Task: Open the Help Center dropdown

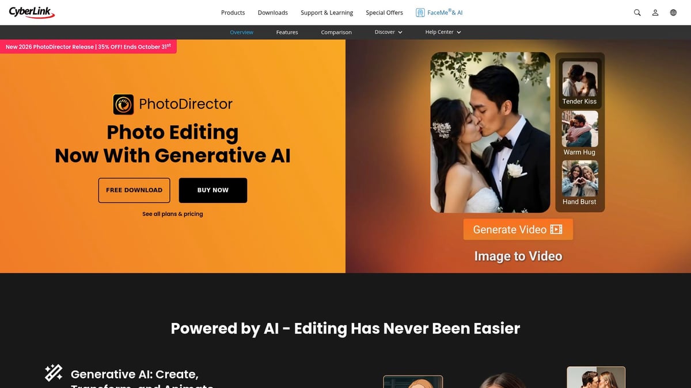Action: [439, 32]
